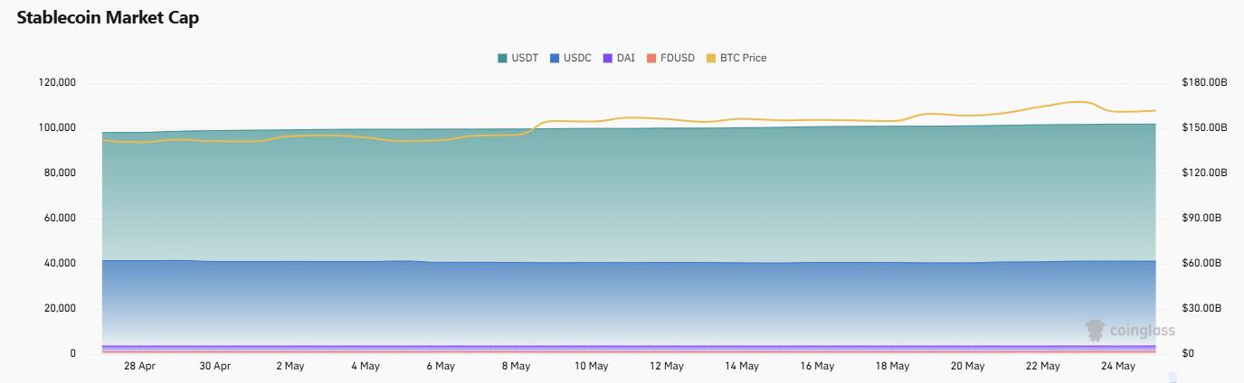Select the 10 May date label
This screenshot has height=383, width=1244.
click(591, 366)
